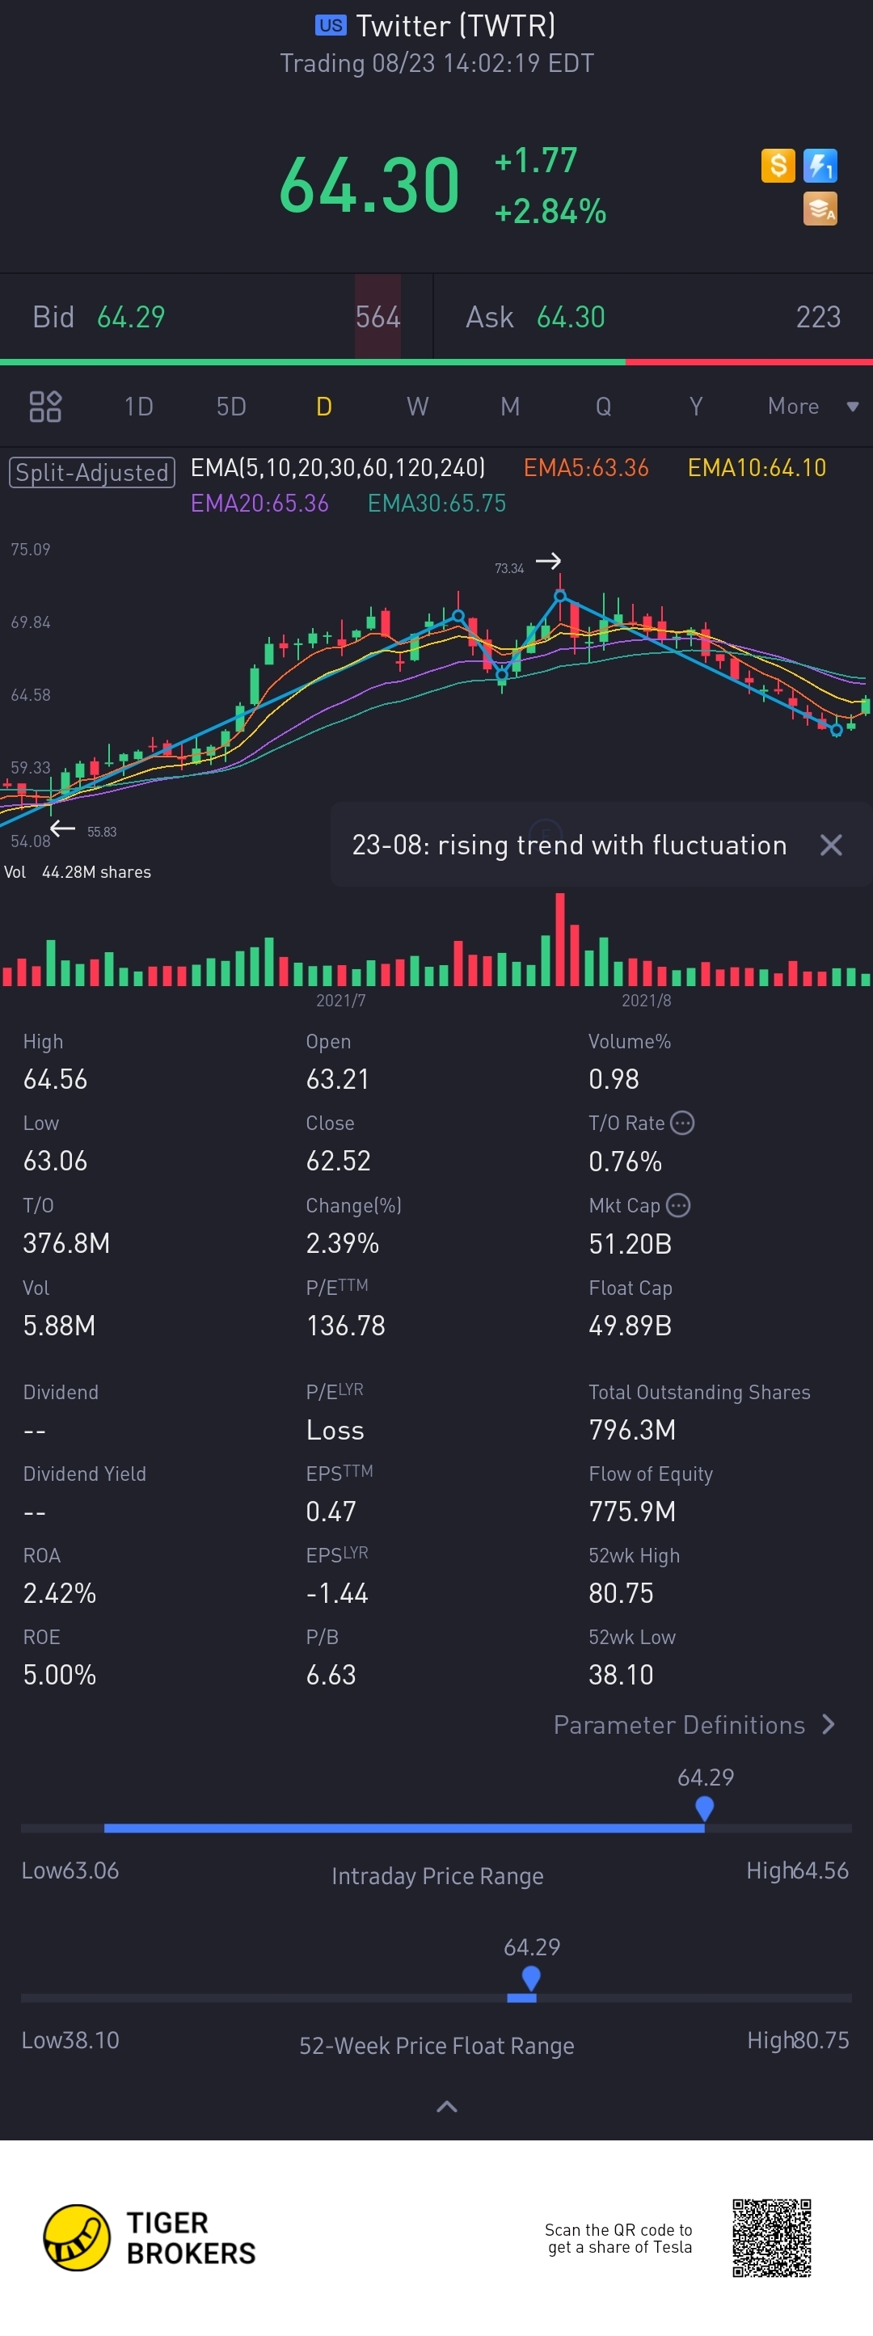Screen dimensions: 873x2336
Task: Open T/O Rate info bubble
Action: 682,1123
